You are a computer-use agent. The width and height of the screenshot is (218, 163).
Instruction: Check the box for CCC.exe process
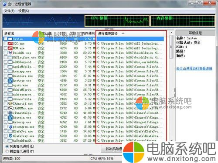[x=6, y=43]
